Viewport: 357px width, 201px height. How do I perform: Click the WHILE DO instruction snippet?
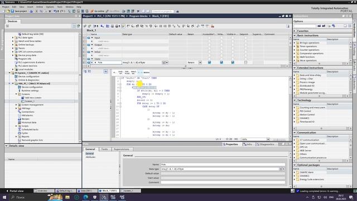tap(133, 73)
